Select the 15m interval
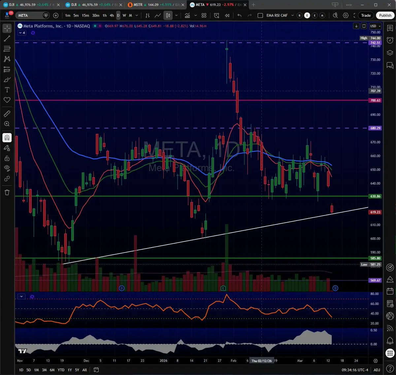Screen dimensions: 396x375 click(x=85, y=15)
